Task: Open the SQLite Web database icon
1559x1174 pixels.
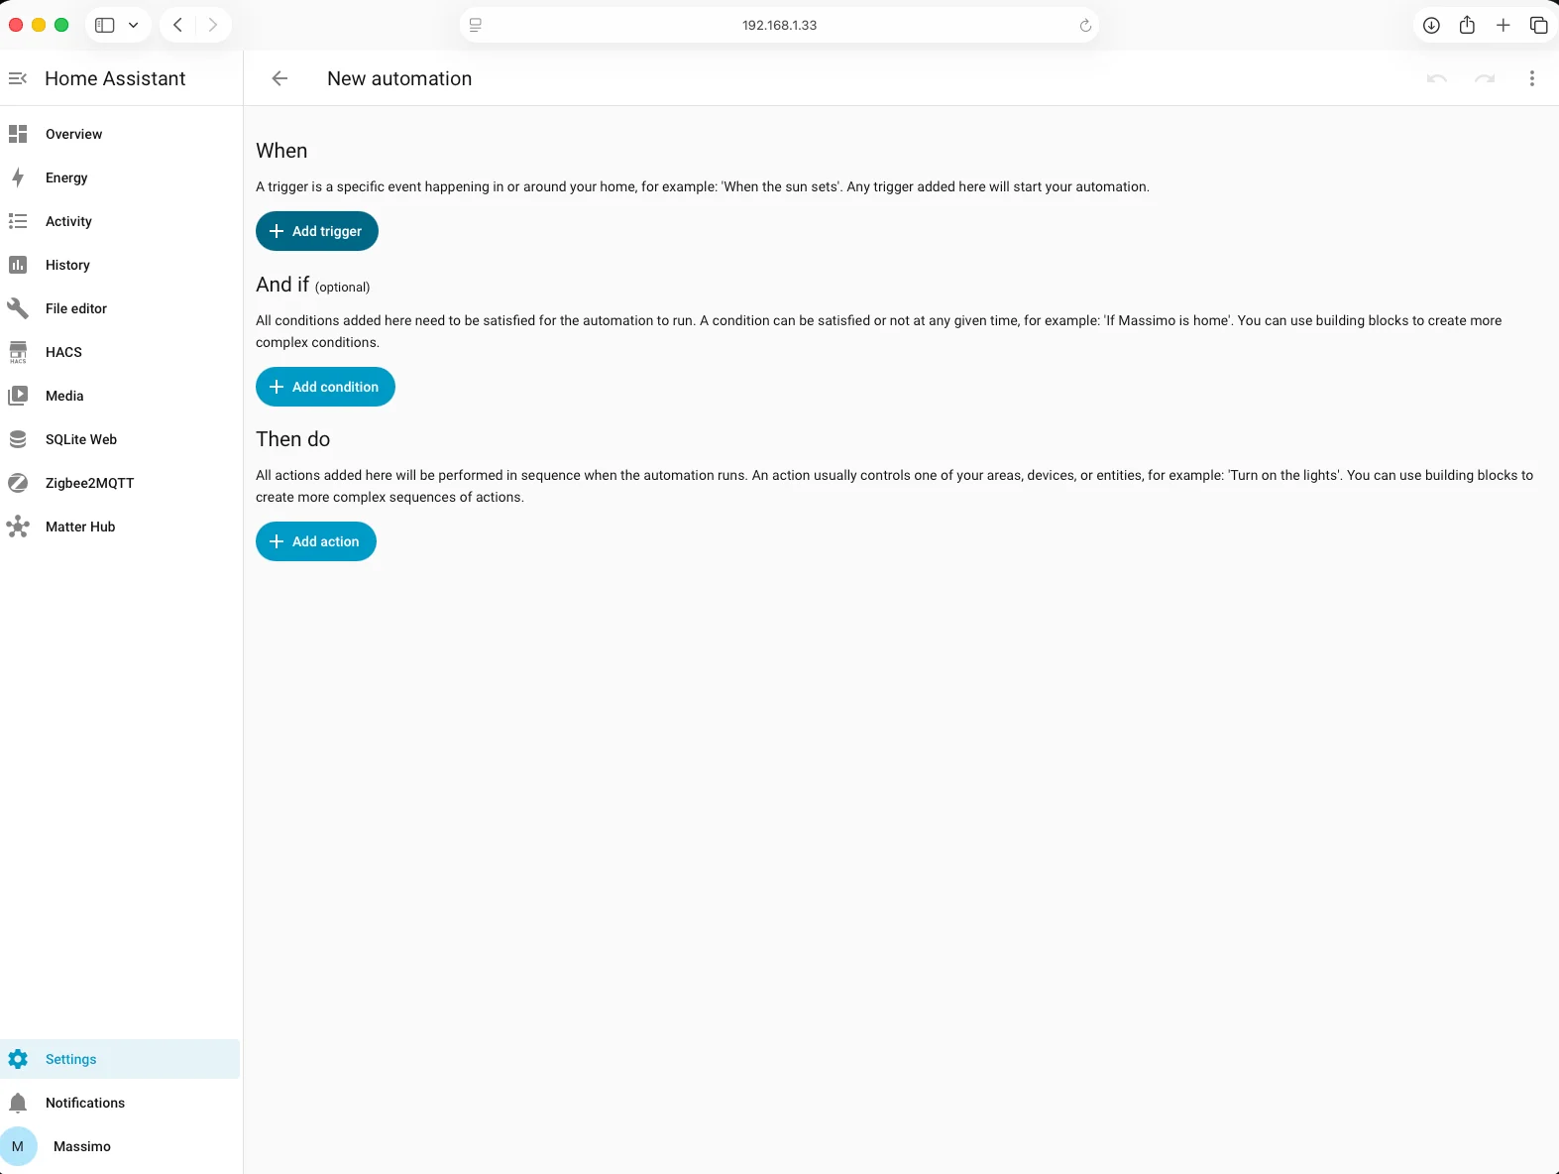Action: pyautogui.click(x=18, y=439)
